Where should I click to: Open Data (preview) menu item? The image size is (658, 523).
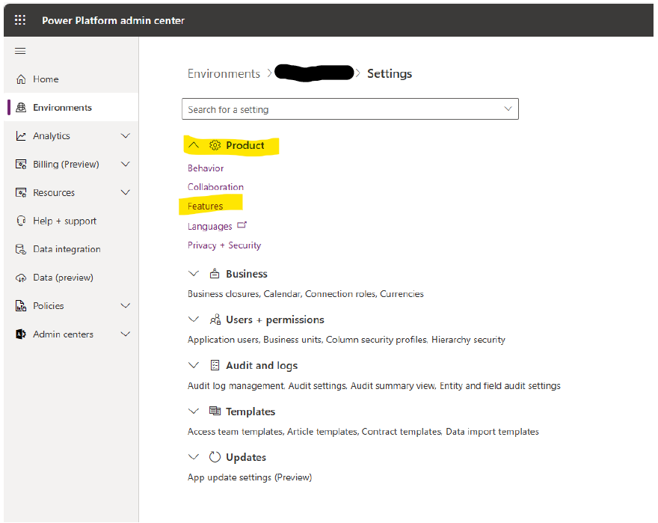coord(71,278)
